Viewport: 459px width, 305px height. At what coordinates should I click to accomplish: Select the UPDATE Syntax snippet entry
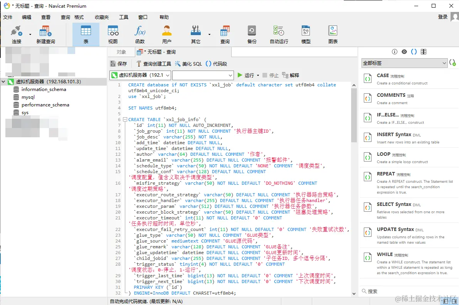pos(409,236)
